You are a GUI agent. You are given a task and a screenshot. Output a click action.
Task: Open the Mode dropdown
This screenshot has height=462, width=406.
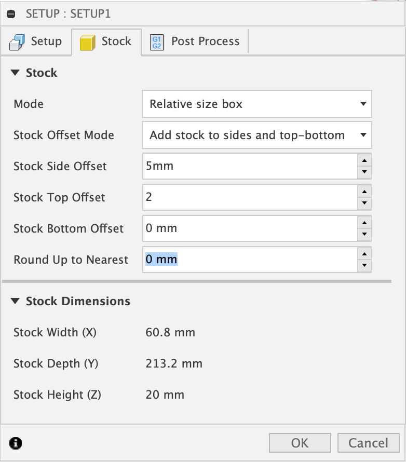256,104
